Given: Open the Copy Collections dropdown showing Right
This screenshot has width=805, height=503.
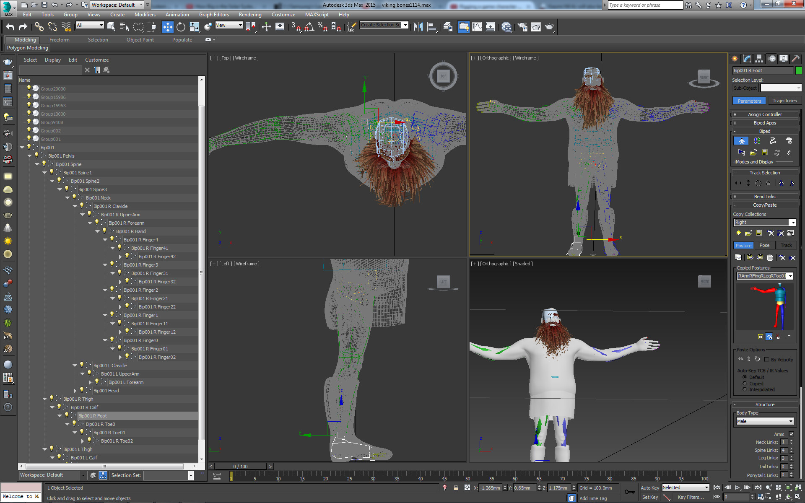Looking at the screenshot, I should click(793, 222).
